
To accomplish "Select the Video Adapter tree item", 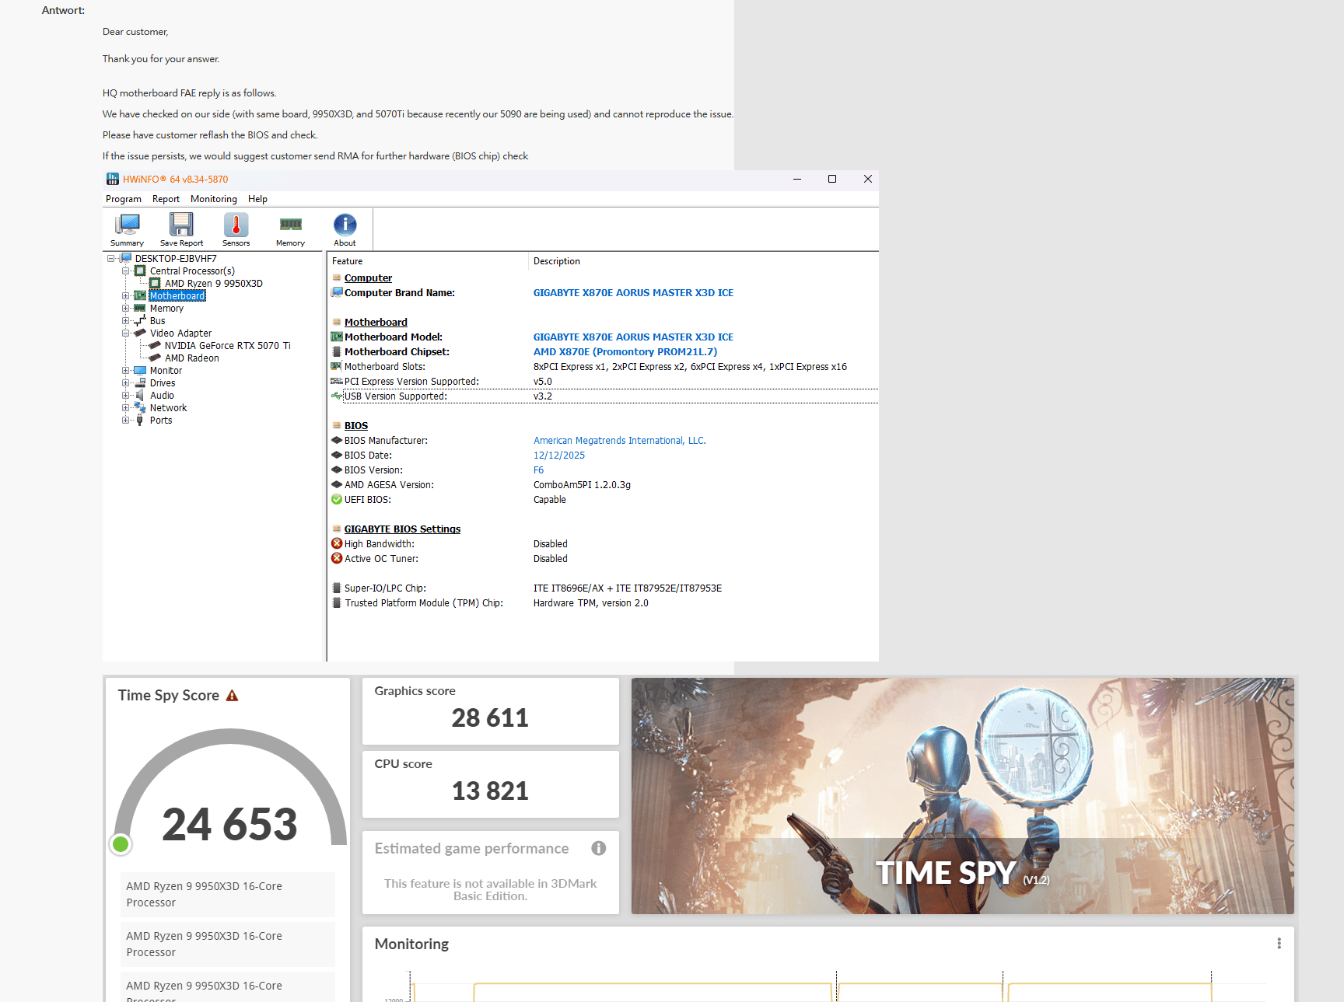I will pyautogui.click(x=180, y=333).
